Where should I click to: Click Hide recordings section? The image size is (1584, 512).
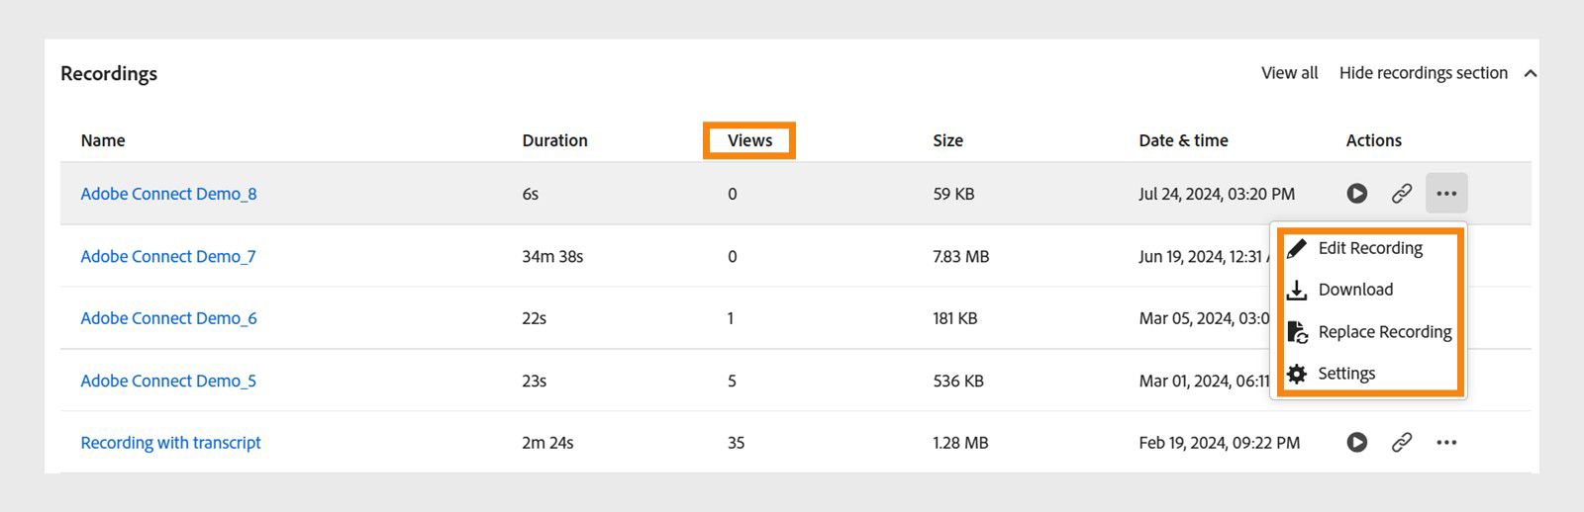coord(1423,73)
